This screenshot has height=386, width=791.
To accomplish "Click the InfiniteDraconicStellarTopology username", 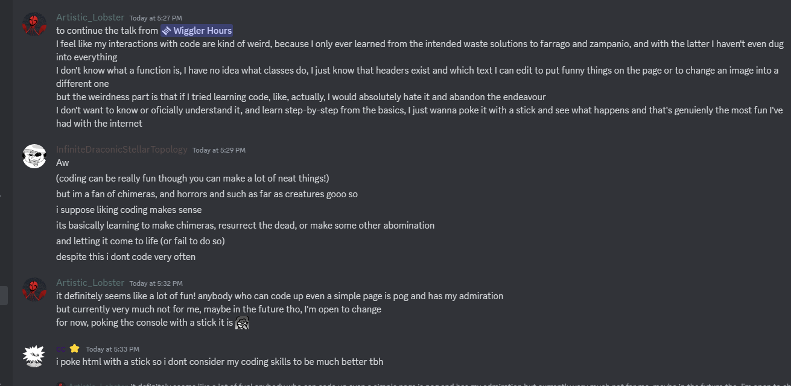I will point(121,150).
